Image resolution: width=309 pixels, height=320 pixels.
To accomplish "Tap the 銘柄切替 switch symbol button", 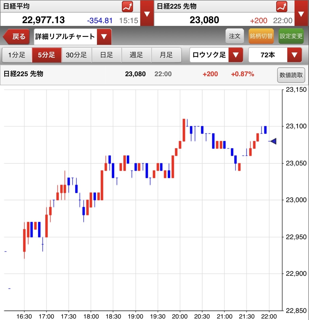I will tap(261, 36).
